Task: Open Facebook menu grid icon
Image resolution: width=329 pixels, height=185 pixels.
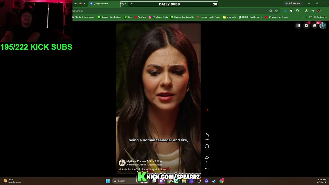Action: [298, 25]
